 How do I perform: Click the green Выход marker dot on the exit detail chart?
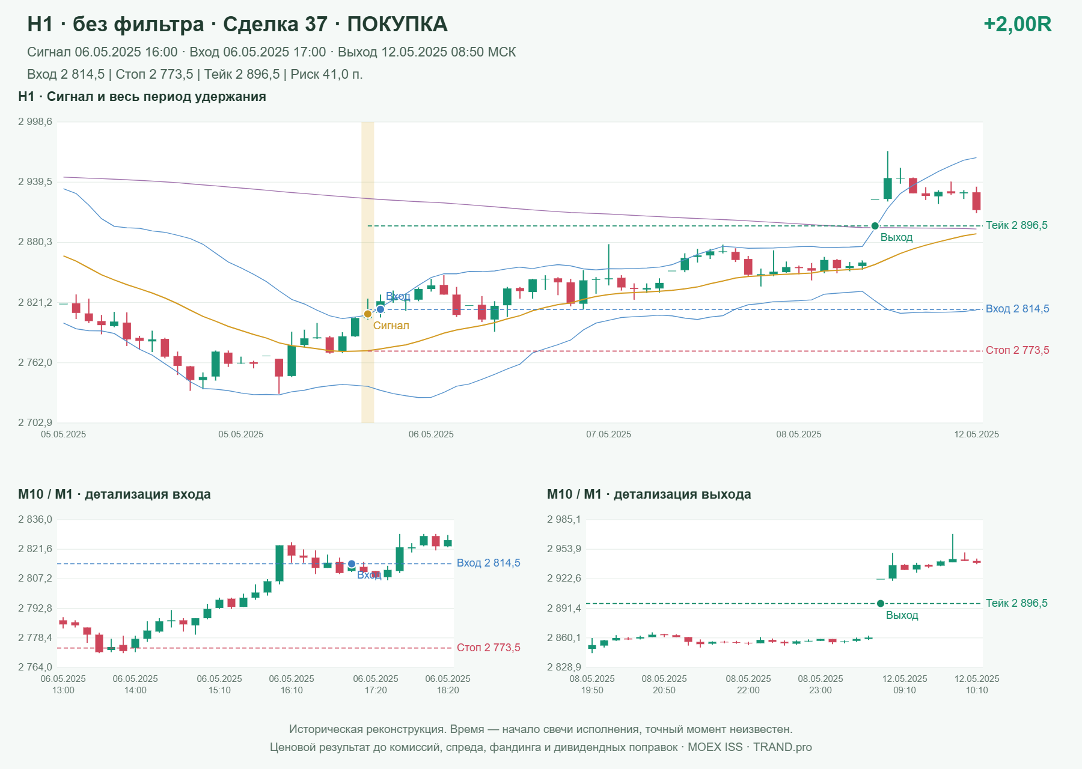(881, 604)
